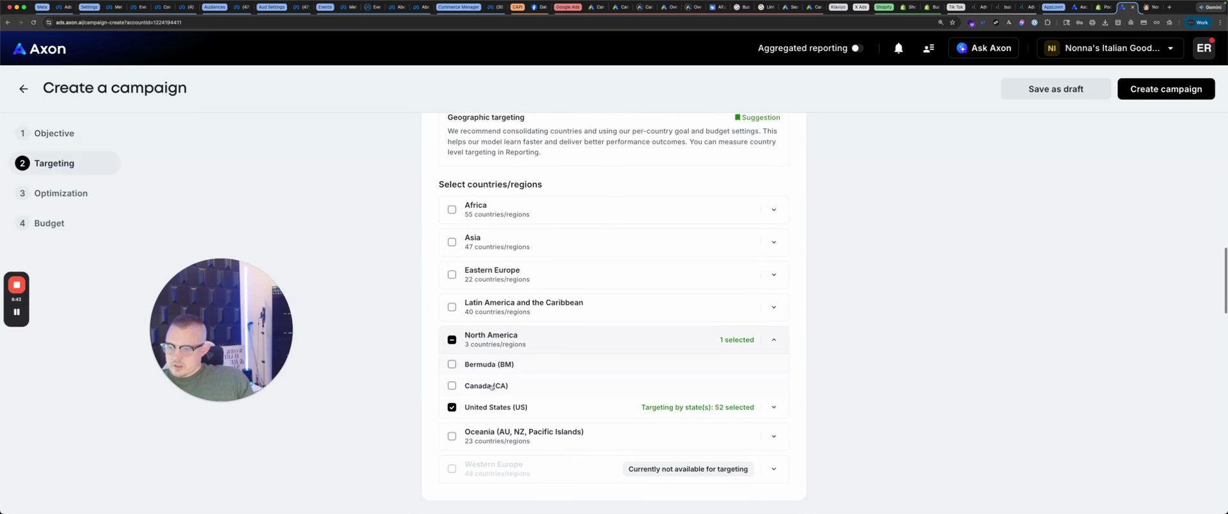1228x514 pixels.
Task: Open the ER profile avatar
Action: 1203,49
